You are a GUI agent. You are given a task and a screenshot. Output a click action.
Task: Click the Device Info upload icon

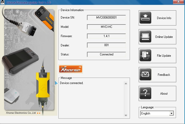coord(145,18)
